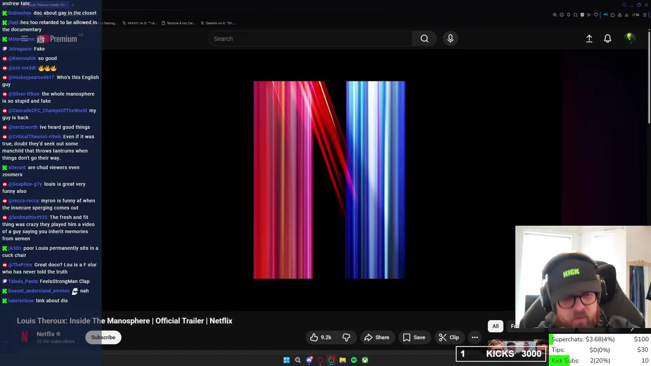Open a new browser tab

point(72,5)
